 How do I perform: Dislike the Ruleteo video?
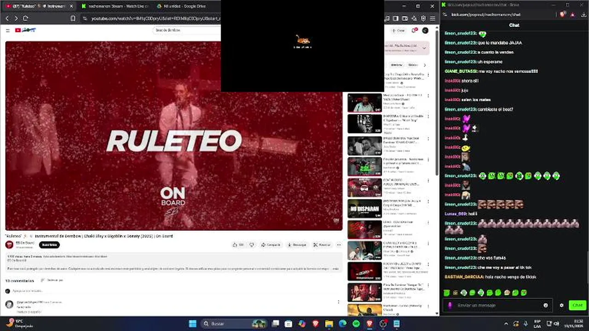coord(251,245)
